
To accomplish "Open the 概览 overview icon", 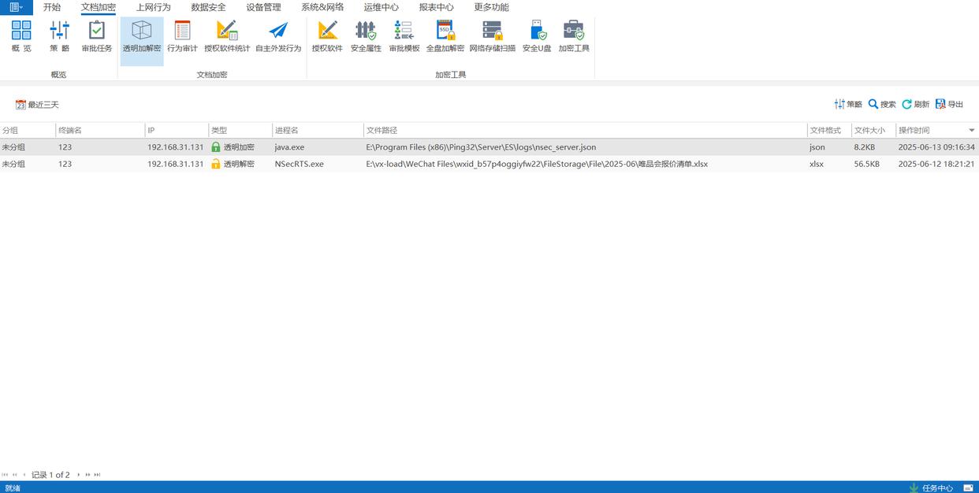I will [21, 36].
